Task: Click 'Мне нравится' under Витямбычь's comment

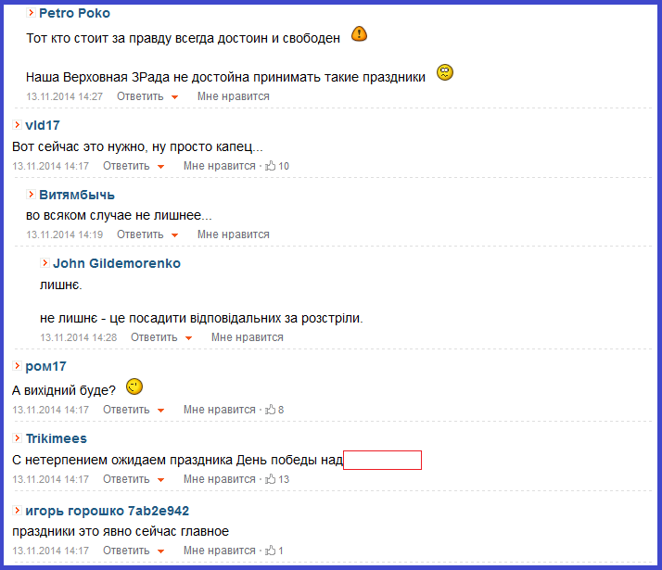Action: coord(233,234)
